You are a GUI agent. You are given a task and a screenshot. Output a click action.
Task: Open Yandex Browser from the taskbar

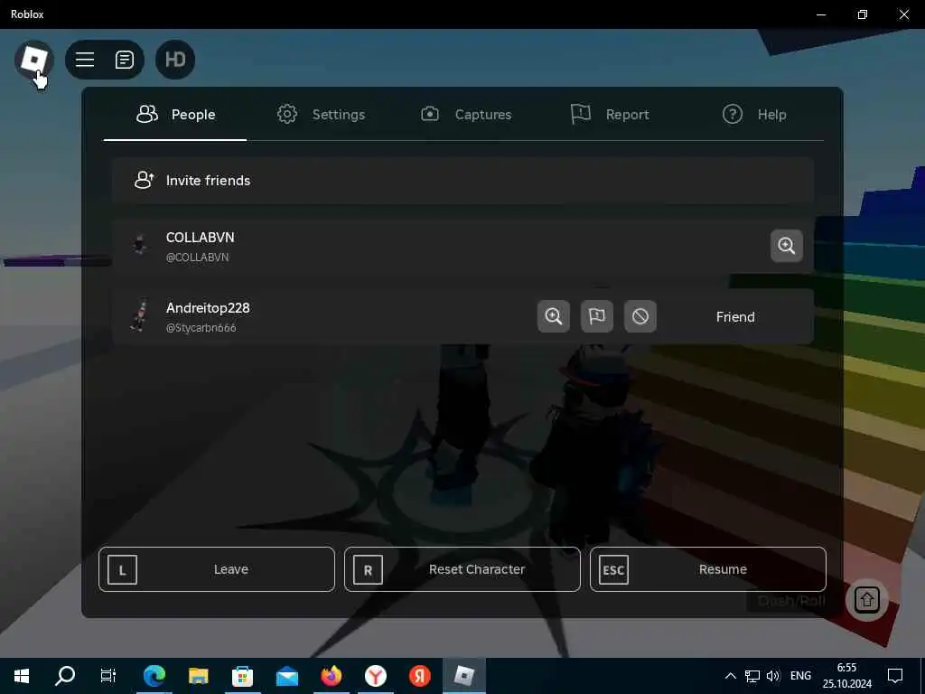376,676
